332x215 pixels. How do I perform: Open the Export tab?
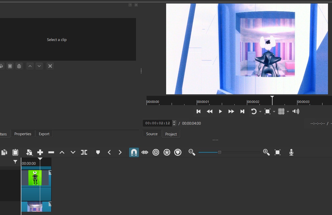coord(44,134)
